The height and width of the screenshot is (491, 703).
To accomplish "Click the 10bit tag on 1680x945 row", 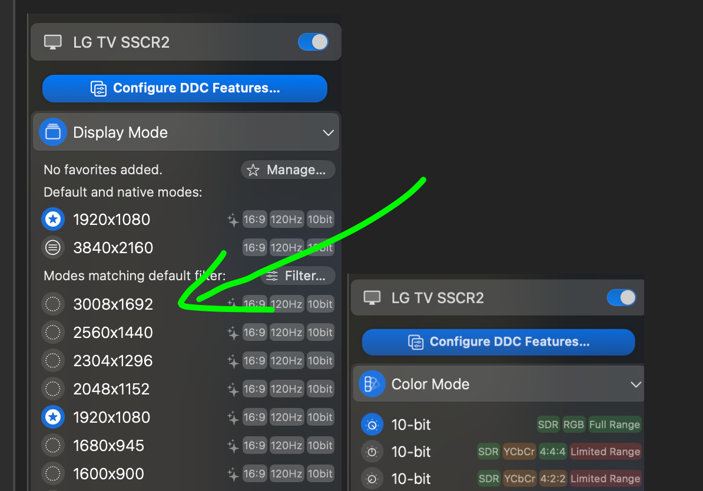I will [320, 445].
